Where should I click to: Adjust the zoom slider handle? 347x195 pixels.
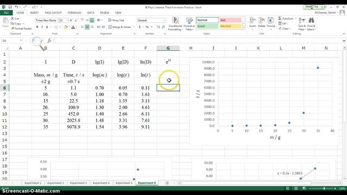(x=324, y=188)
